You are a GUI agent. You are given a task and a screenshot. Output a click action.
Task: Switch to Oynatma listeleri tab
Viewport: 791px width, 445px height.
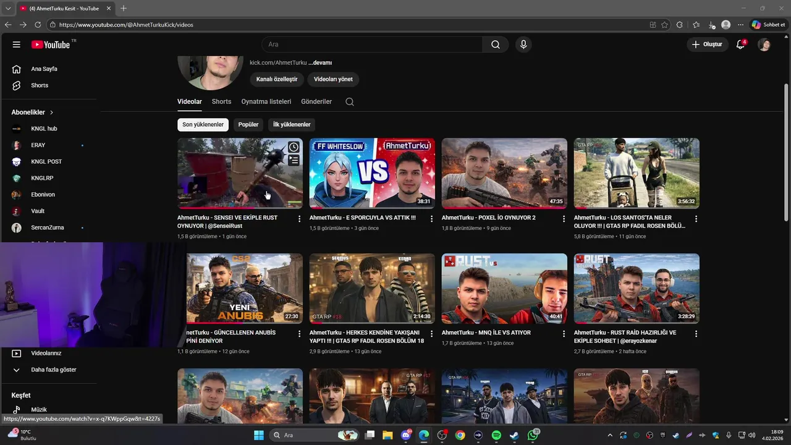click(x=266, y=101)
